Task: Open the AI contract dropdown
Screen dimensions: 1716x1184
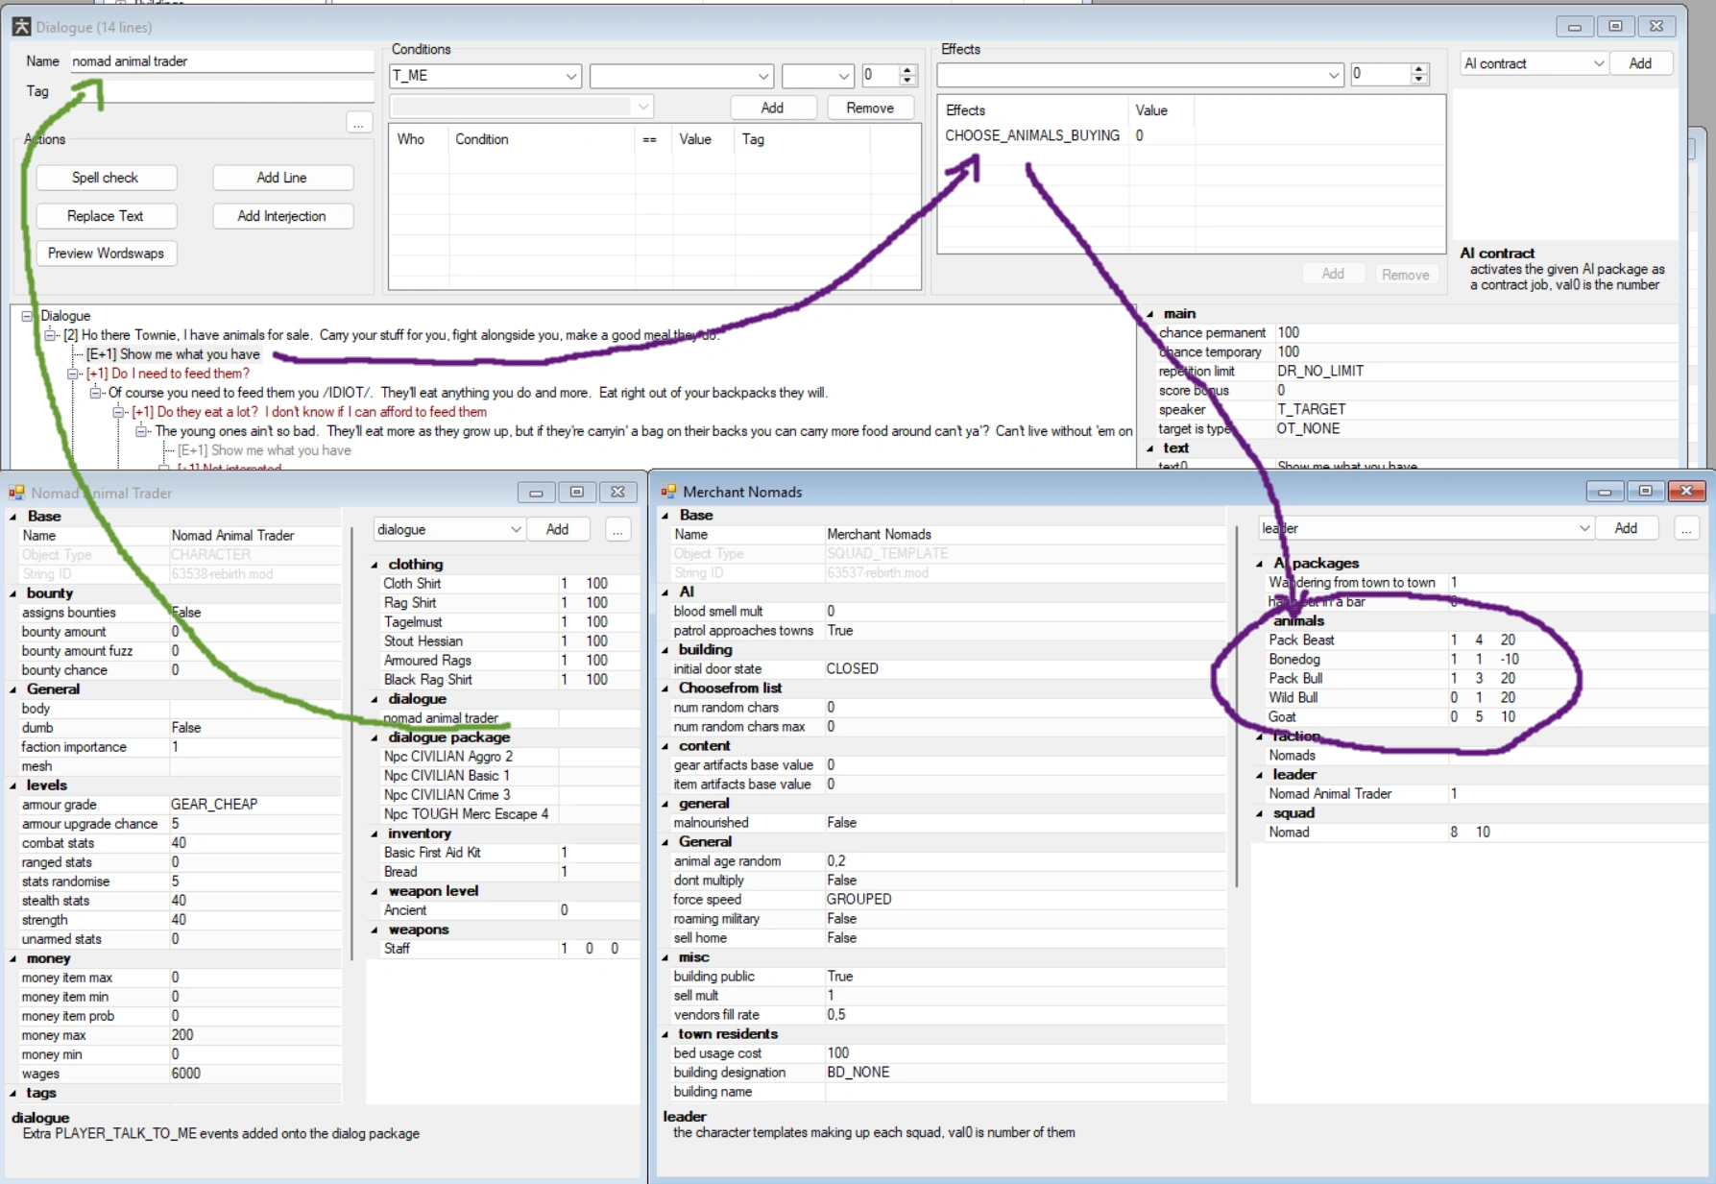Action: click(1598, 63)
